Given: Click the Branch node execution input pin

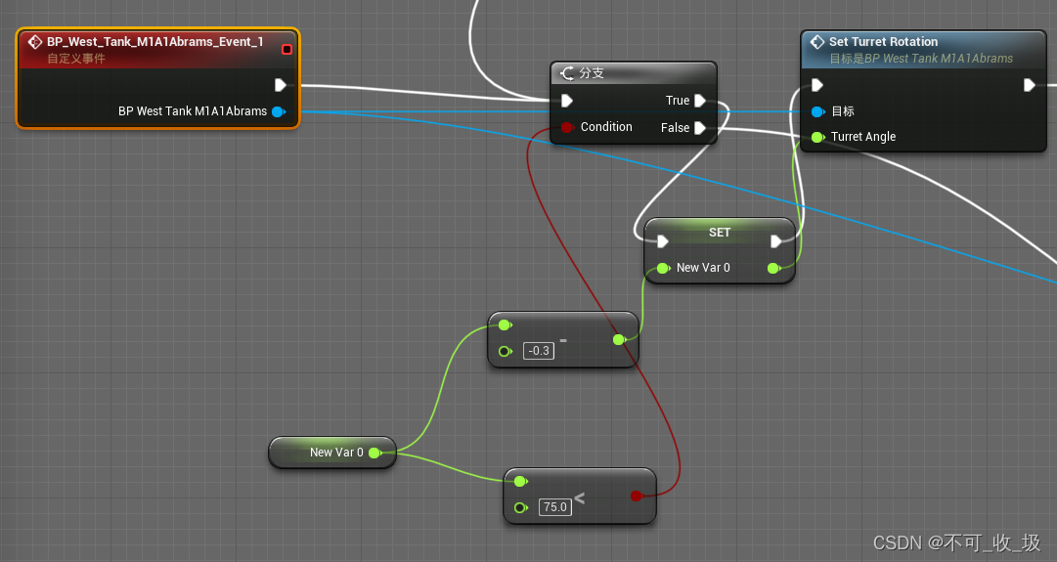Looking at the screenshot, I should 567,101.
